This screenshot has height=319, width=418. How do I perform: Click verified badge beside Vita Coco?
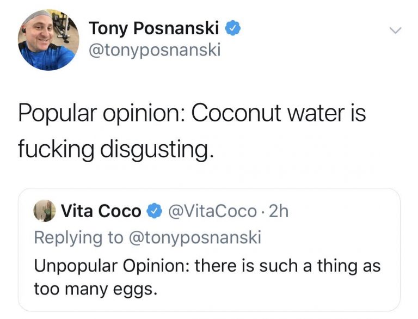coord(155,211)
